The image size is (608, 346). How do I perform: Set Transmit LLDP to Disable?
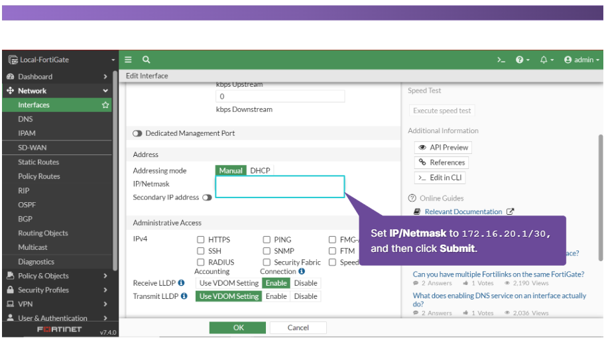point(306,296)
